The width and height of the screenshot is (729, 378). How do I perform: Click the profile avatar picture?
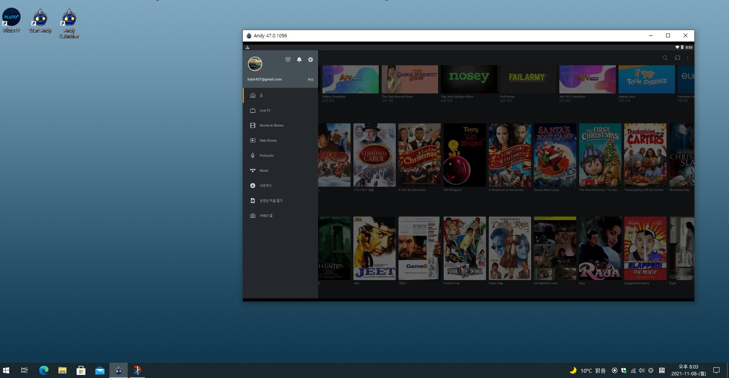click(255, 64)
